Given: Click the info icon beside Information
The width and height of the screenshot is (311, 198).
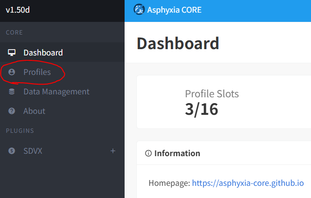Looking at the screenshot, I should click(148, 153).
